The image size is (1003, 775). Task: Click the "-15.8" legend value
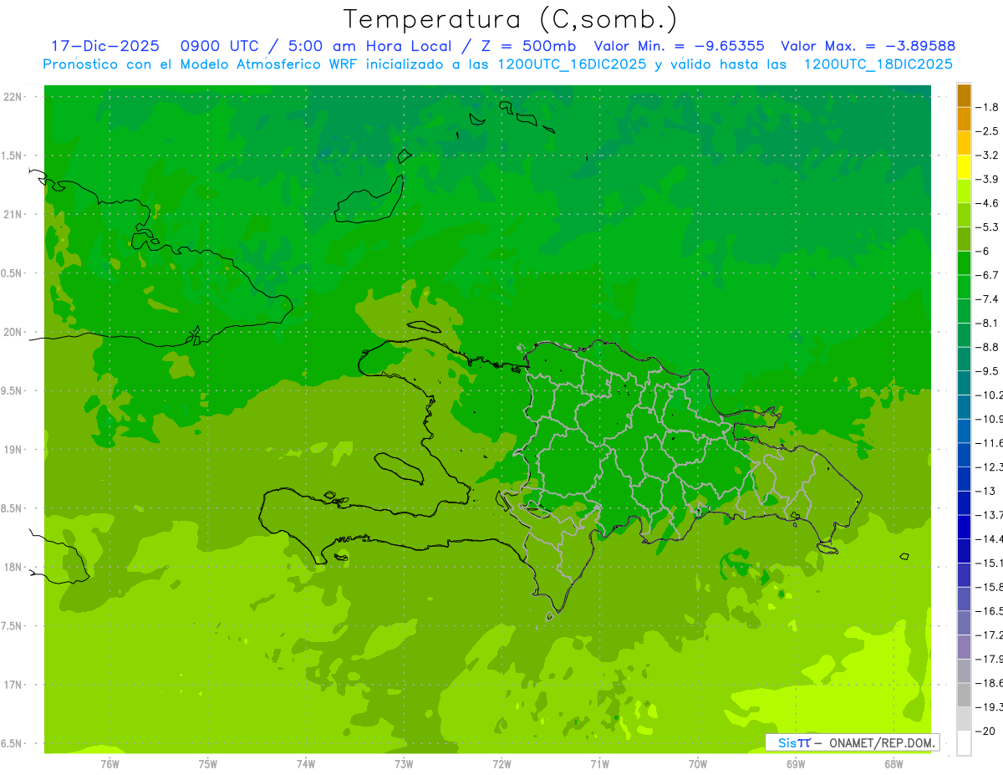990,588
